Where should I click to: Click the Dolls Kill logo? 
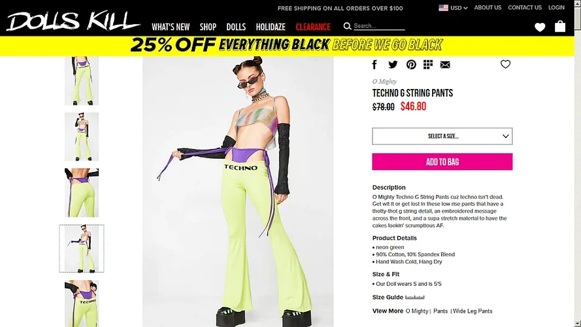tap(73, 21)
